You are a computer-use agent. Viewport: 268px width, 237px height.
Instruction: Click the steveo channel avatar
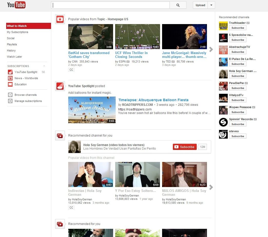[x=223, y=134]
